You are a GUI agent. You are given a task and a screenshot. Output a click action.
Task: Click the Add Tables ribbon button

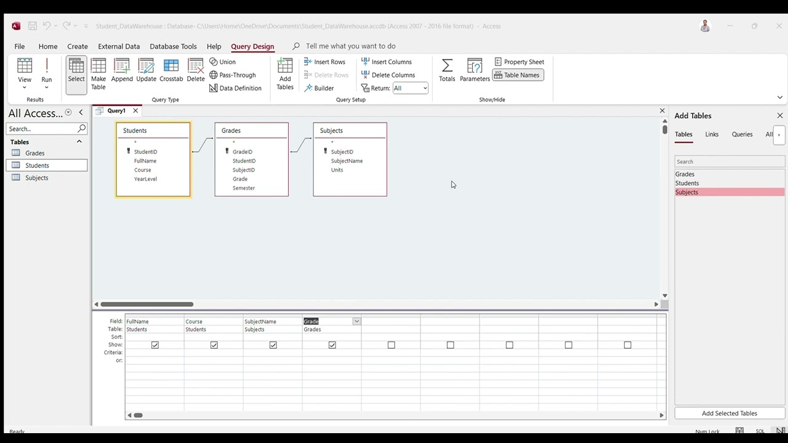click(x=285, y=74)
